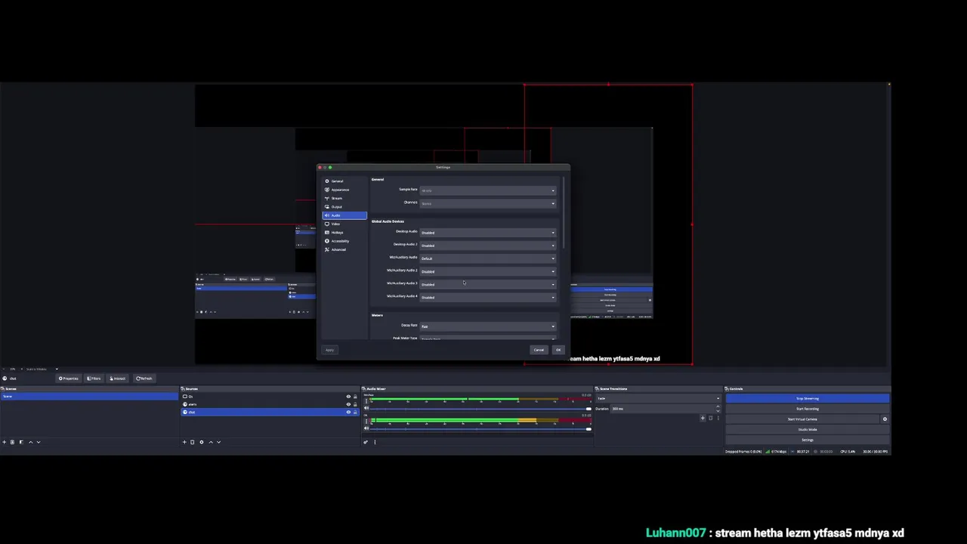Lock the chat source
Viewport: 967px width, 544px height.
[x=355, y=413]
